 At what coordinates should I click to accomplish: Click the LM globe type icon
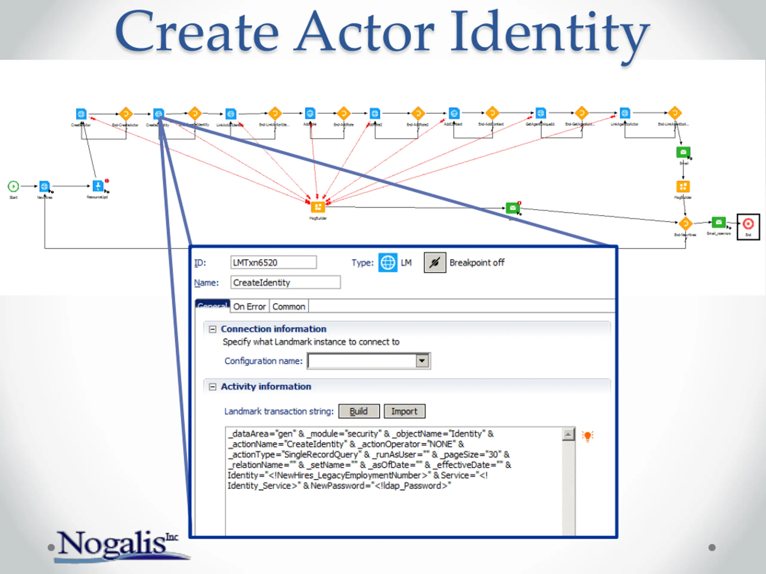[387, 262]
